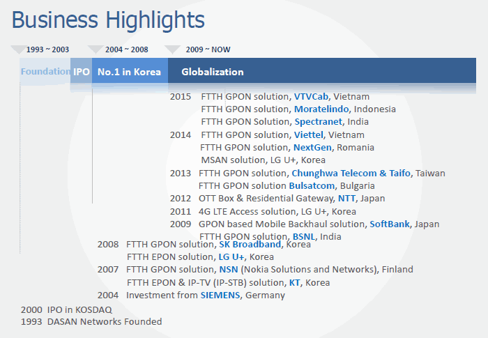
Task: Click the 4G LTE Access solution line
Action: tap(277, 212)
